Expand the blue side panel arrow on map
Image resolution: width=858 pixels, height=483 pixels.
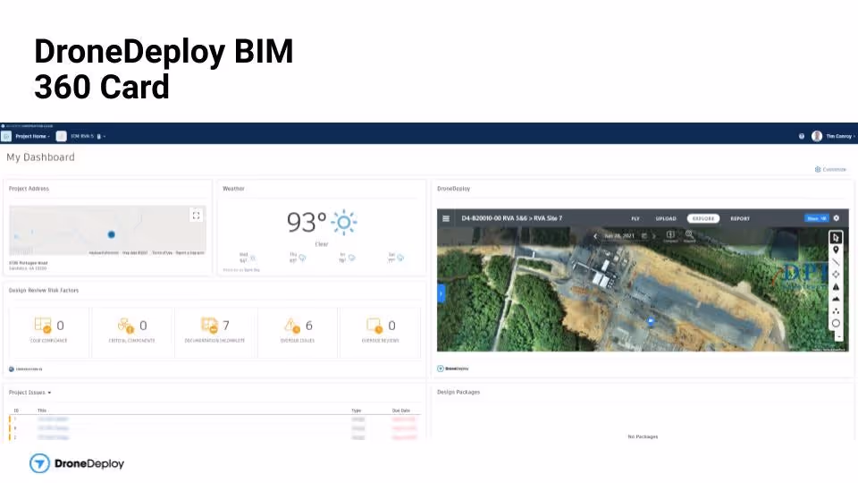pos(440,294)
